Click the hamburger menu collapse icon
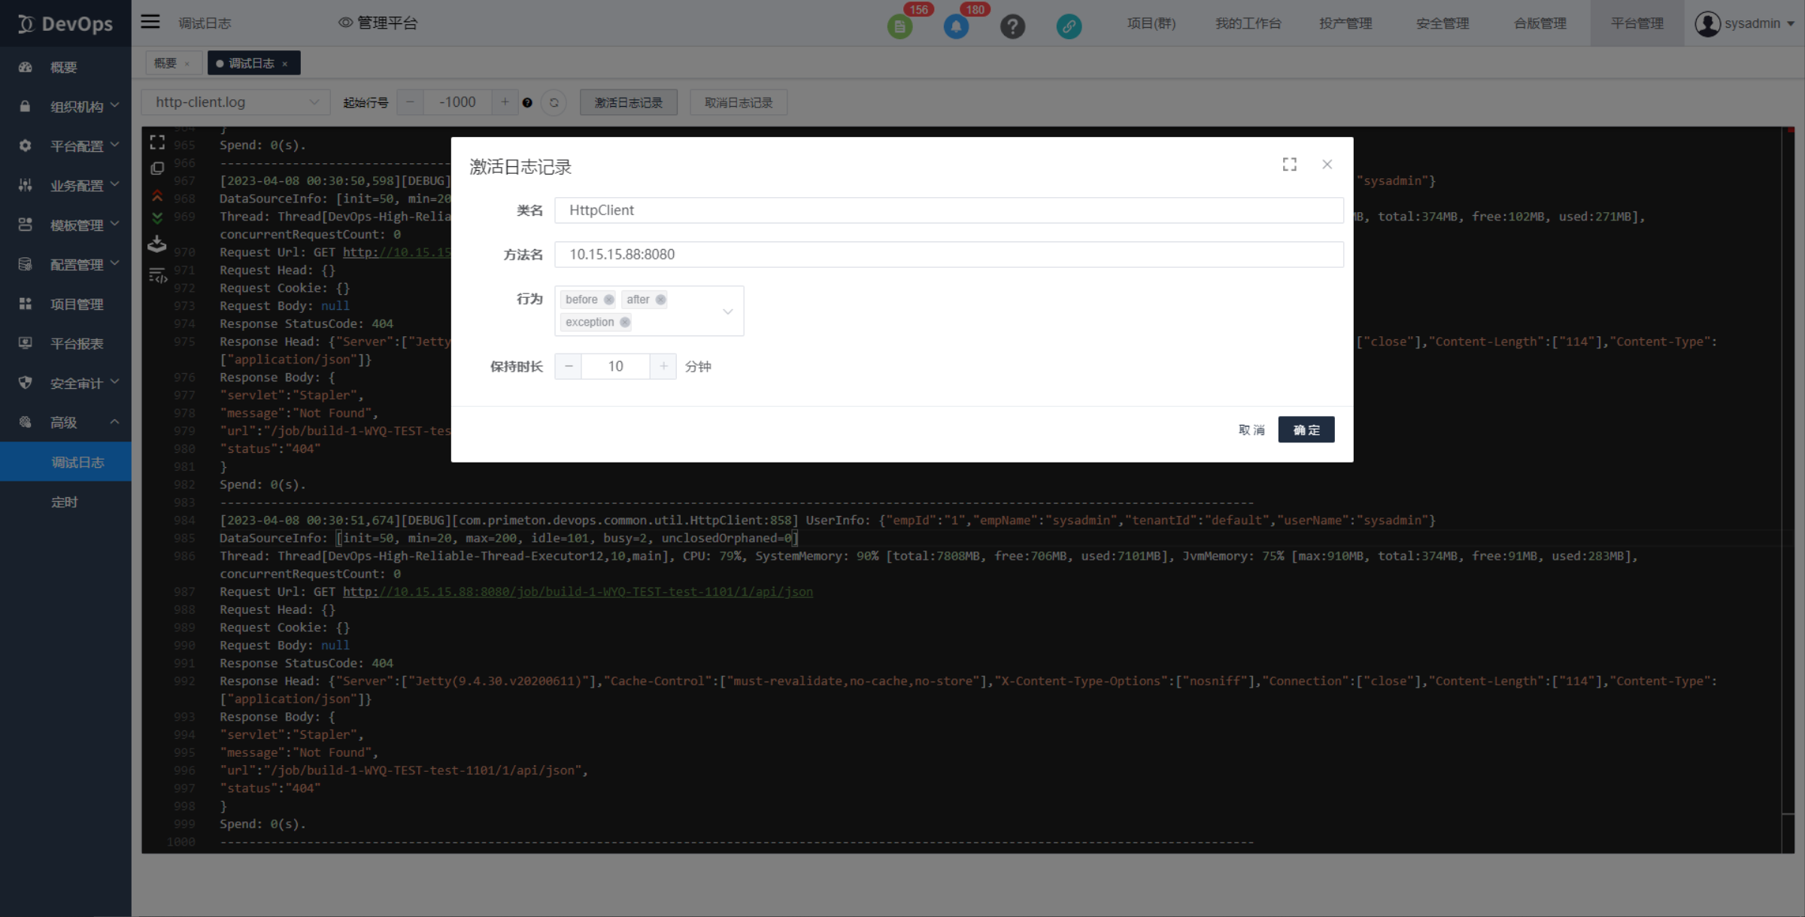Image resolution: width=1805 pixels, height=917 pixels. (x=150, y=22)
